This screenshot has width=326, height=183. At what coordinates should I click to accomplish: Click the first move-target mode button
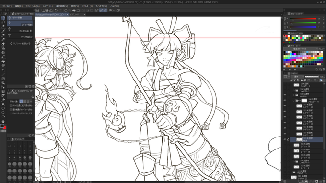point(21,102)
